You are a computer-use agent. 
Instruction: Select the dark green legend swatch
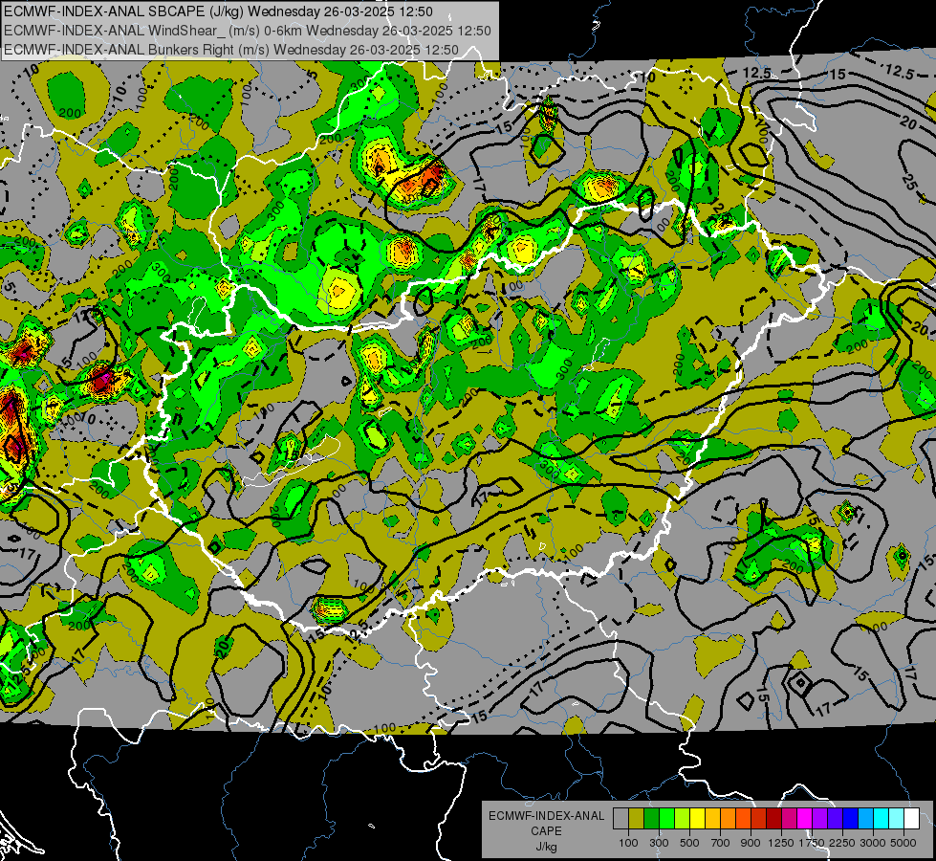pyautogui.click(x=651, y=818)
